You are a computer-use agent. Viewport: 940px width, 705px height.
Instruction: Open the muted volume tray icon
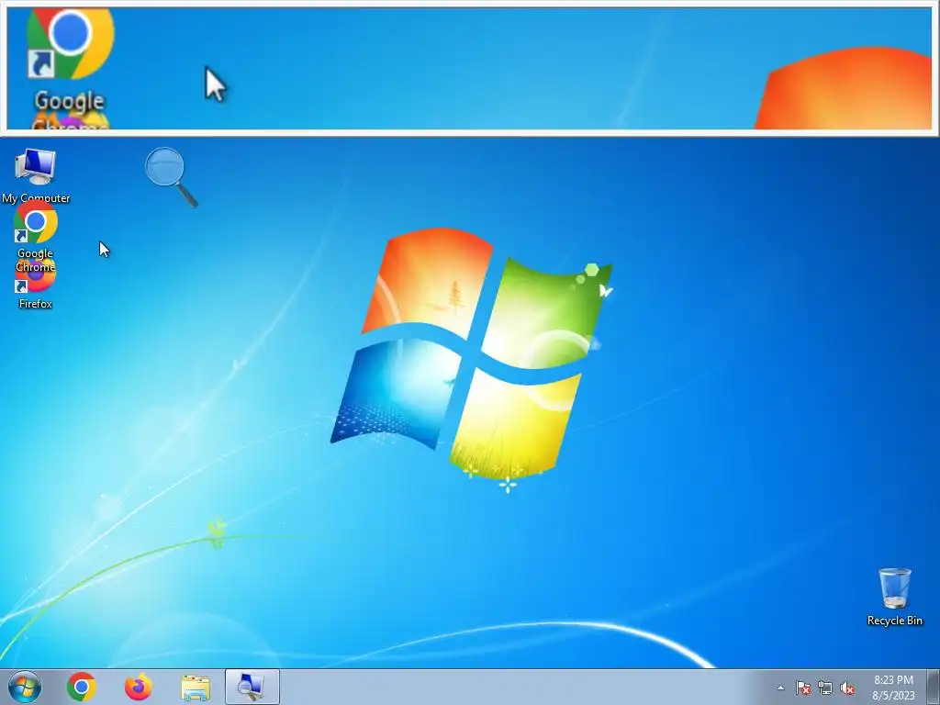coord(847,688)
